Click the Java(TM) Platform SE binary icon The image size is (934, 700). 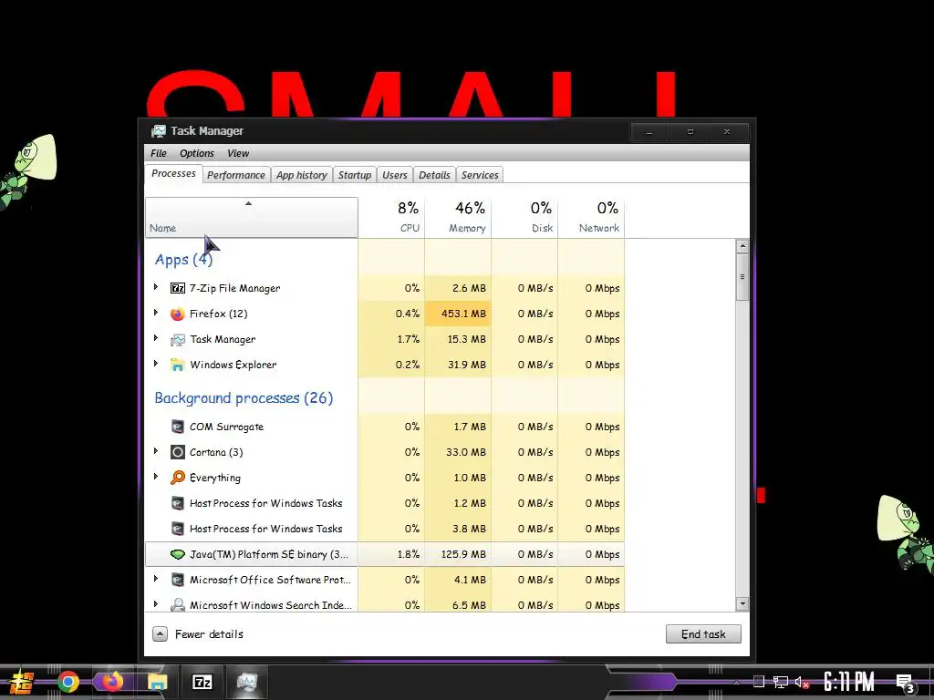[178, 554]
